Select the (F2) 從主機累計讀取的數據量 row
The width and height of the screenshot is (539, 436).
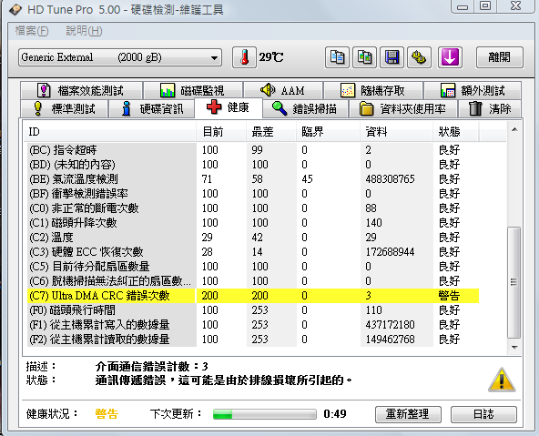(253, 340)
